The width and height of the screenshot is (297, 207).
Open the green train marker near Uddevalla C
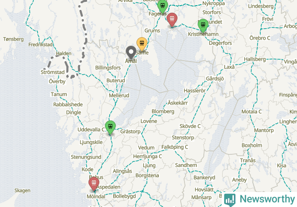[x=111, y=127]
